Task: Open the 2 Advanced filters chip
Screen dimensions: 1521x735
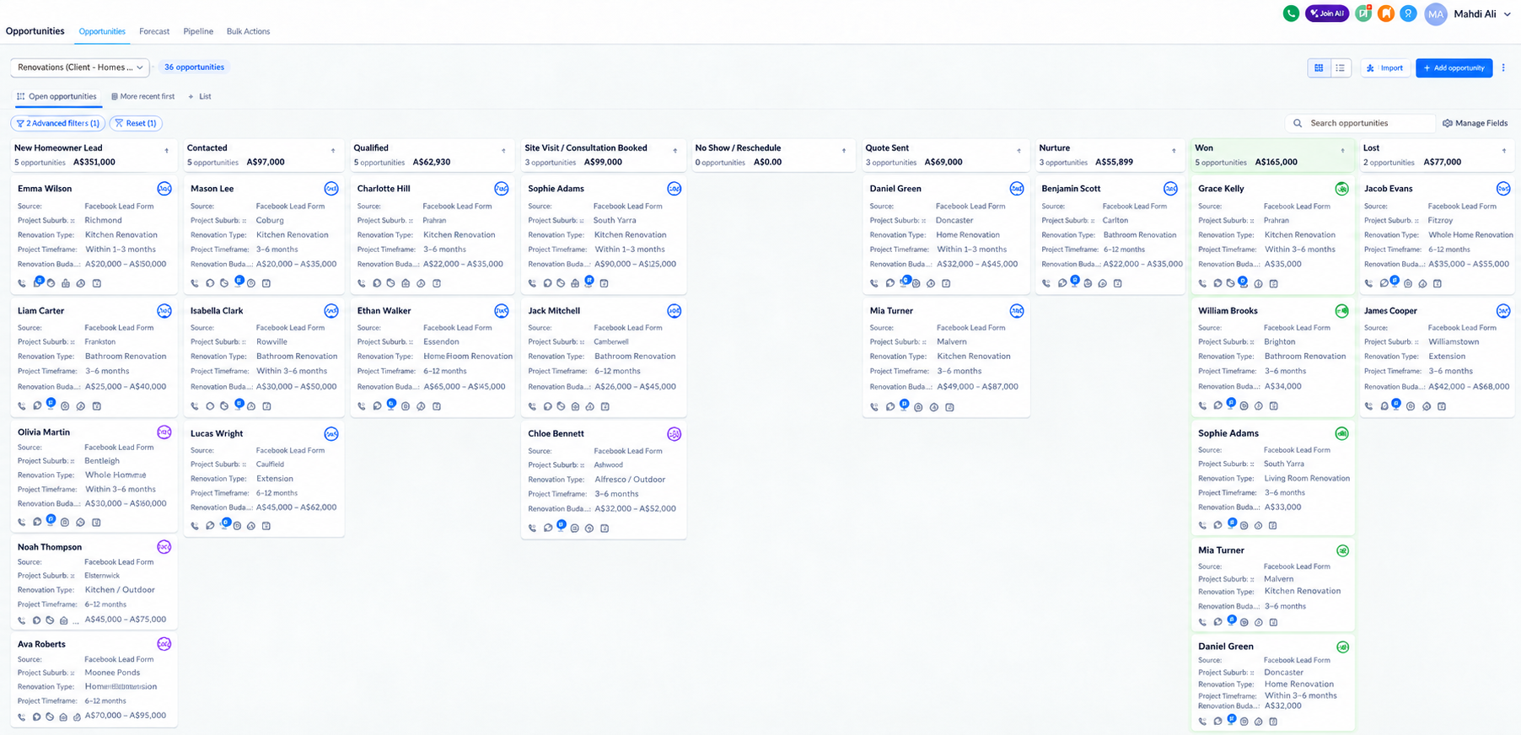Action: point(57,123)
